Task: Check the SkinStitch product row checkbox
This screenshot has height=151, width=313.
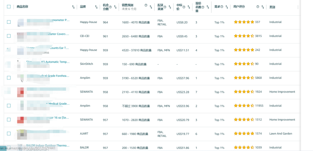Action: pyautogui.click(x=9, y=64)
